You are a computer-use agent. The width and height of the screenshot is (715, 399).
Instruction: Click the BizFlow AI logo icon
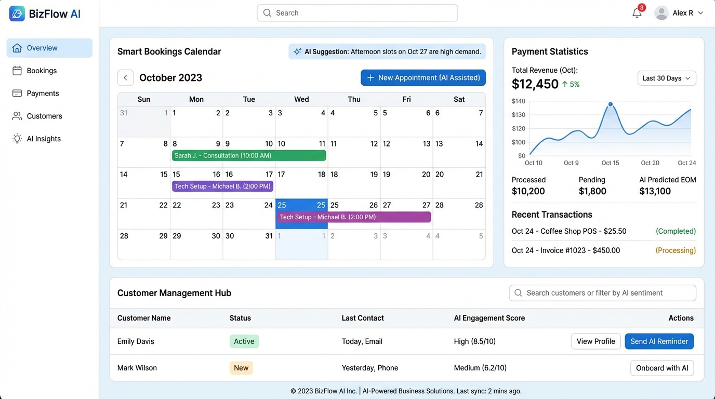pyautogui.click(x=17, y=14)
